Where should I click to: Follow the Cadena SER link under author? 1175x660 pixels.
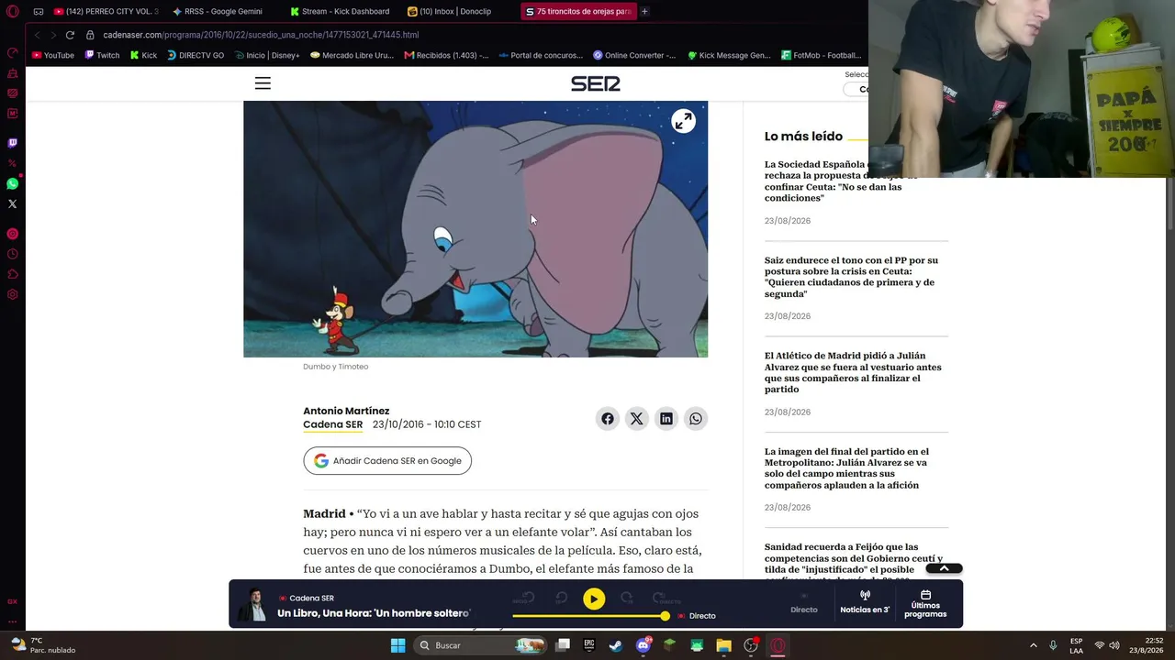333,424
